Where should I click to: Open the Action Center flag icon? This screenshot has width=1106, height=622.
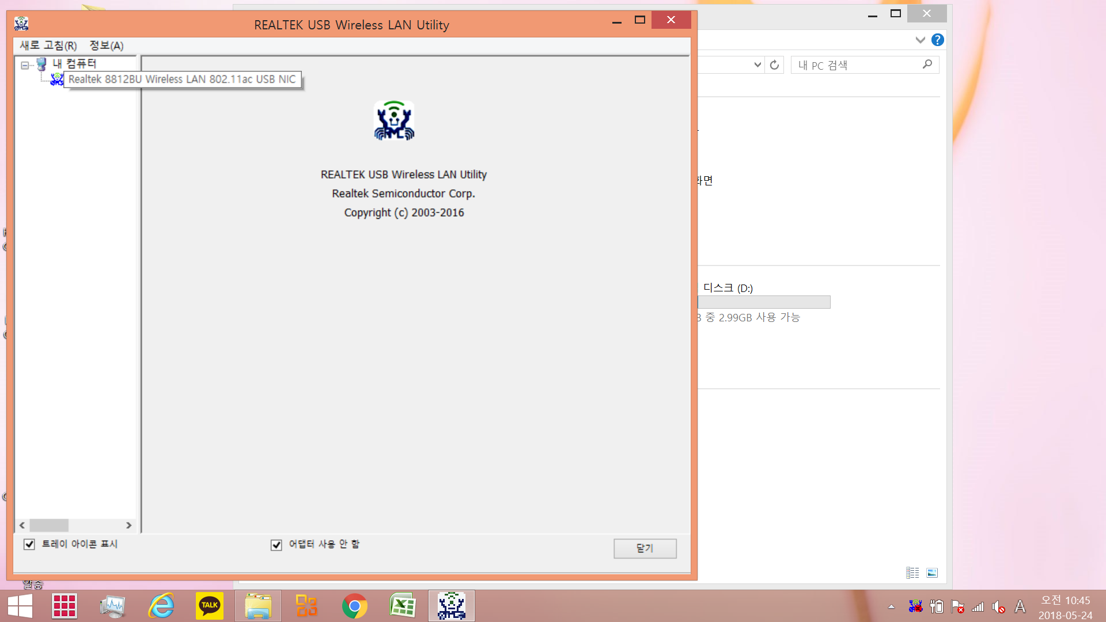point(957,606)
